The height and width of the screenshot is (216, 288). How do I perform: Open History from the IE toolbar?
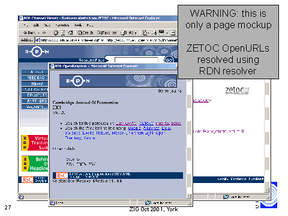point(128,32)
